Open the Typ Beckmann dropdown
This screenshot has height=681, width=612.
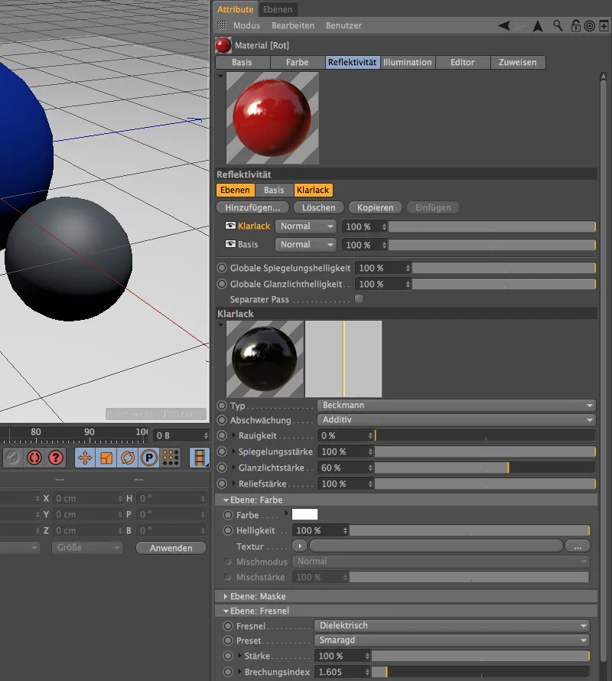click(x=456, y=405)
